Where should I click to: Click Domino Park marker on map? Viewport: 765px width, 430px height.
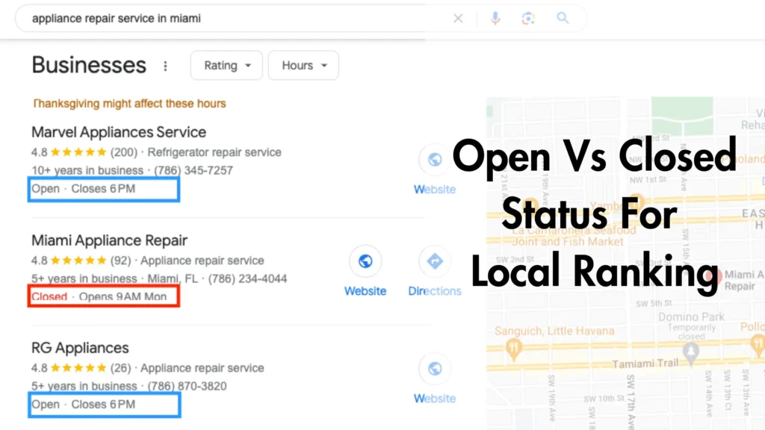tap(690, 352)
